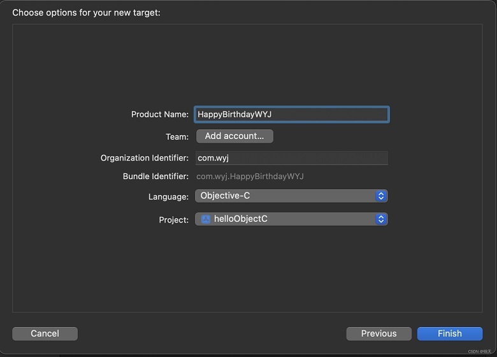Image resolution: width=497 pixels, height=357 pixels.
Task: Click the Language label
Action: 168,197
